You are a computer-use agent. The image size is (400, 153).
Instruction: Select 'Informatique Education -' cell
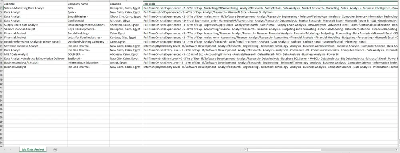(x=88, y=63)
